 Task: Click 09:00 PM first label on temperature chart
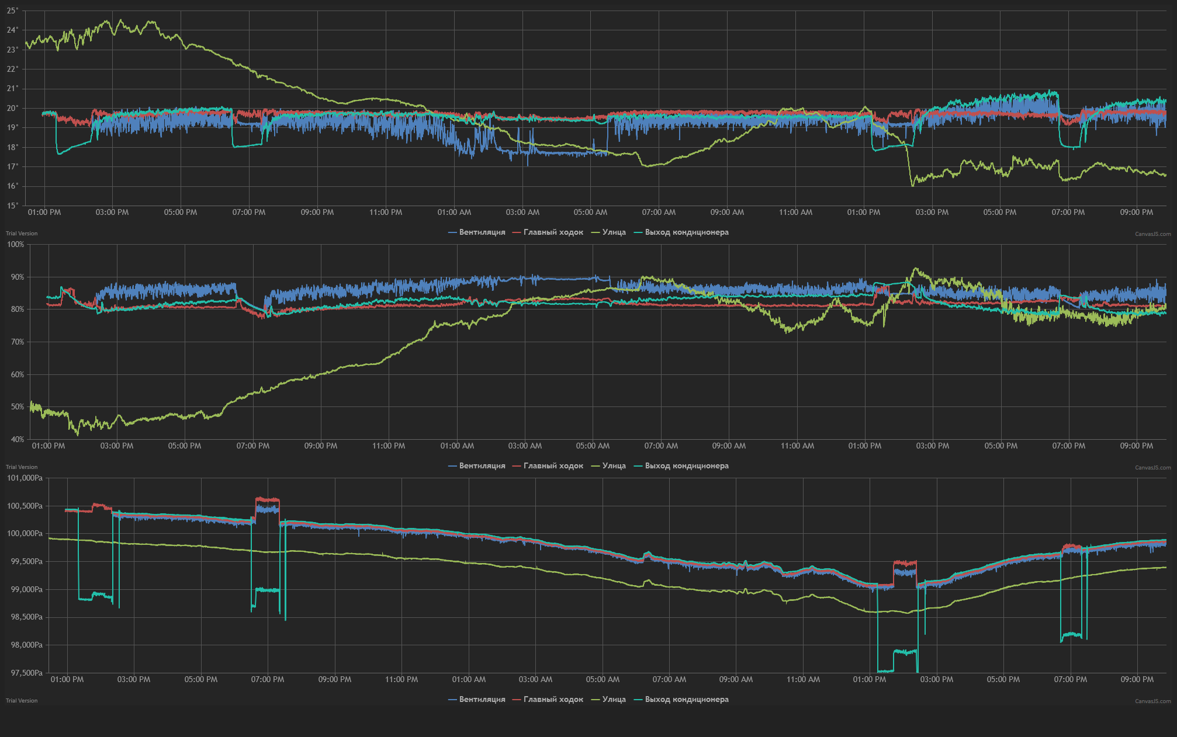click(x=317, y=212)
